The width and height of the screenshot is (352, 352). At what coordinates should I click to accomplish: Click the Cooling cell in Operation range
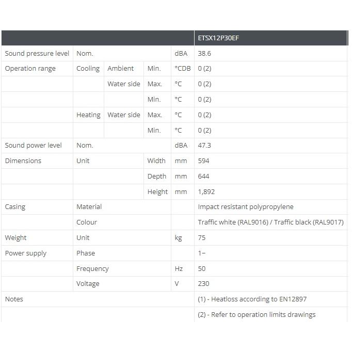tap(88, 69)
